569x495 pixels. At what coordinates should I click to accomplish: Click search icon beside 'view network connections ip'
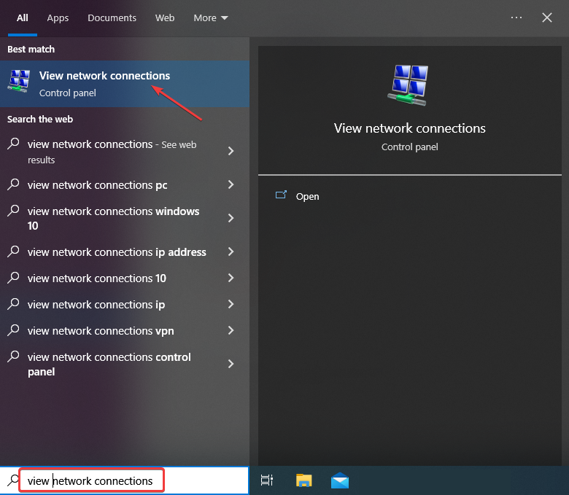[x=13, y=303]
